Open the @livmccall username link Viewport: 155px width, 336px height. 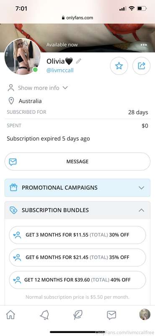(60, 70)
